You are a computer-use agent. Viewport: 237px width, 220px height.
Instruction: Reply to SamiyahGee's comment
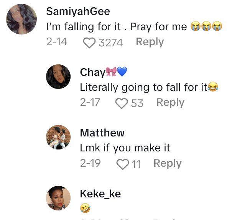[x=150, y=42]
